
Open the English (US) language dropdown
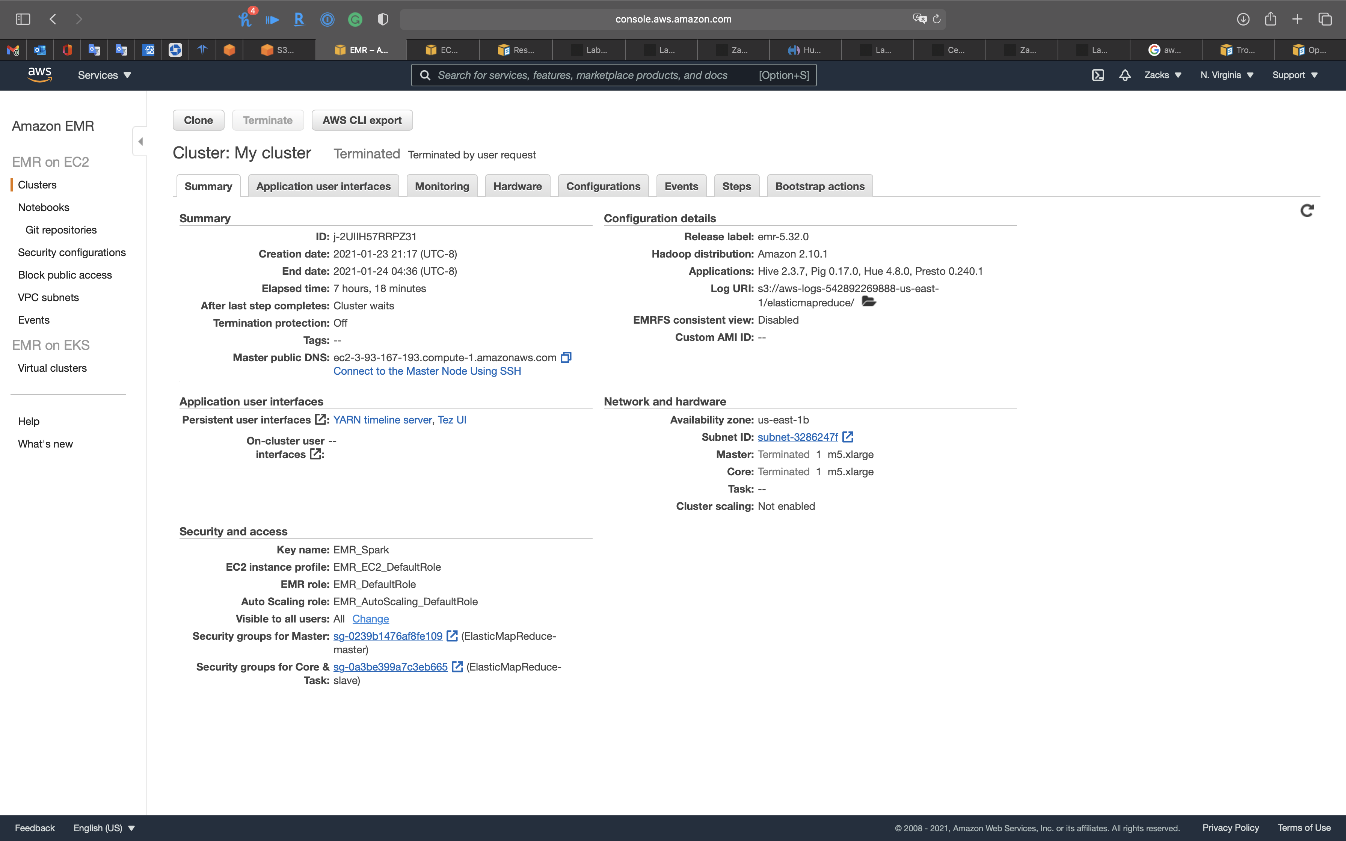(x=104, y=827)
